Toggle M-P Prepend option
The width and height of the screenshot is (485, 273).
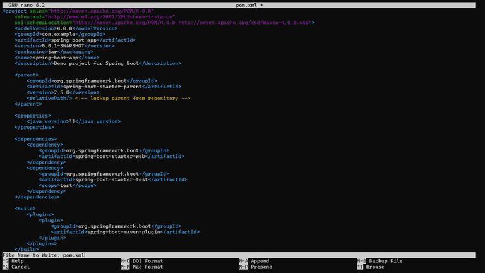256,267
